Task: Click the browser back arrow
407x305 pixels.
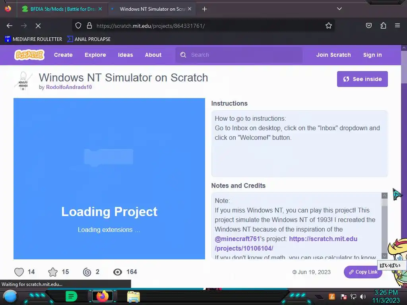Action: (10, 26)
